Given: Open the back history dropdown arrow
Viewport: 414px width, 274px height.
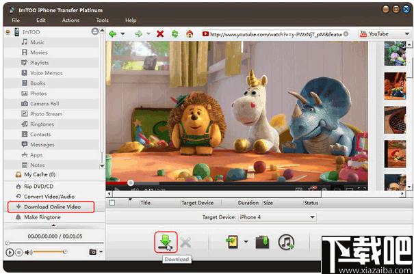Looking at the screenshot, I should [x=122, y=33].
